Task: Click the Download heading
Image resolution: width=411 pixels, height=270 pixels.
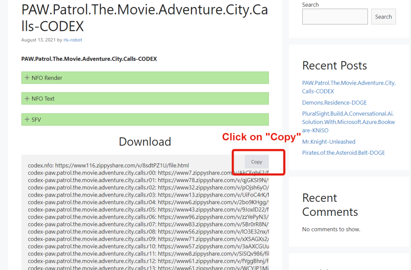Action: pos(145,142)
